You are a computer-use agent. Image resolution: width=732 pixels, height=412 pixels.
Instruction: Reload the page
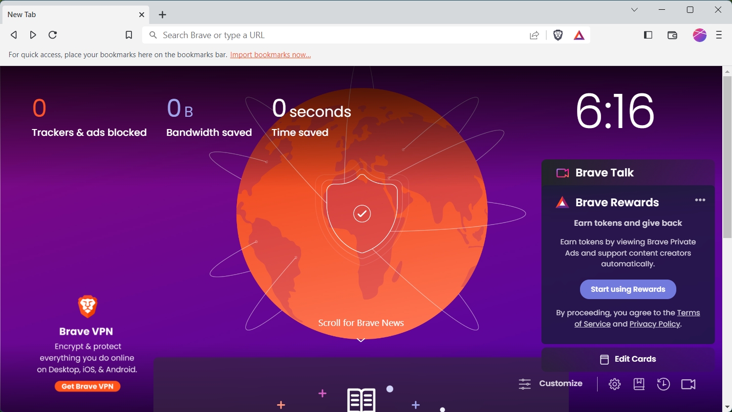click(x=53, y=35)
